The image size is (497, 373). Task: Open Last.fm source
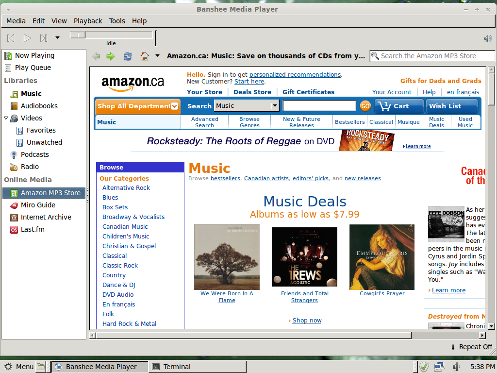[44, 229]
